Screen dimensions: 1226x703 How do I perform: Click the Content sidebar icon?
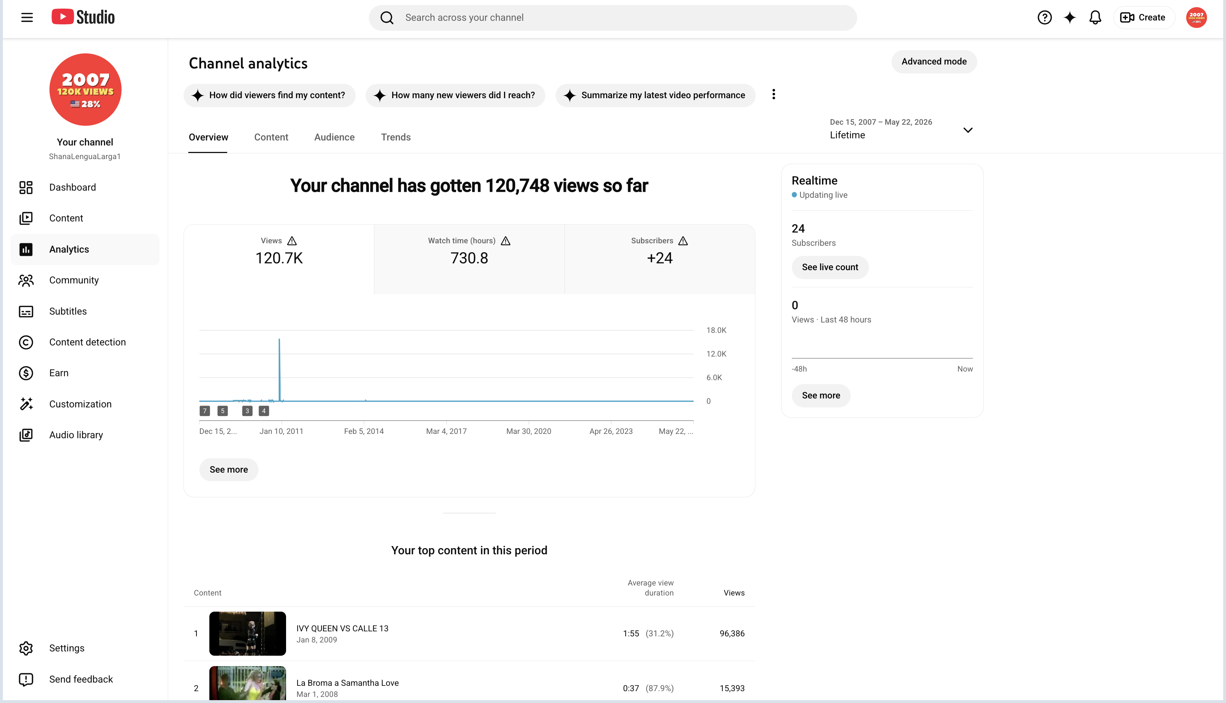(x=26, y=218)
